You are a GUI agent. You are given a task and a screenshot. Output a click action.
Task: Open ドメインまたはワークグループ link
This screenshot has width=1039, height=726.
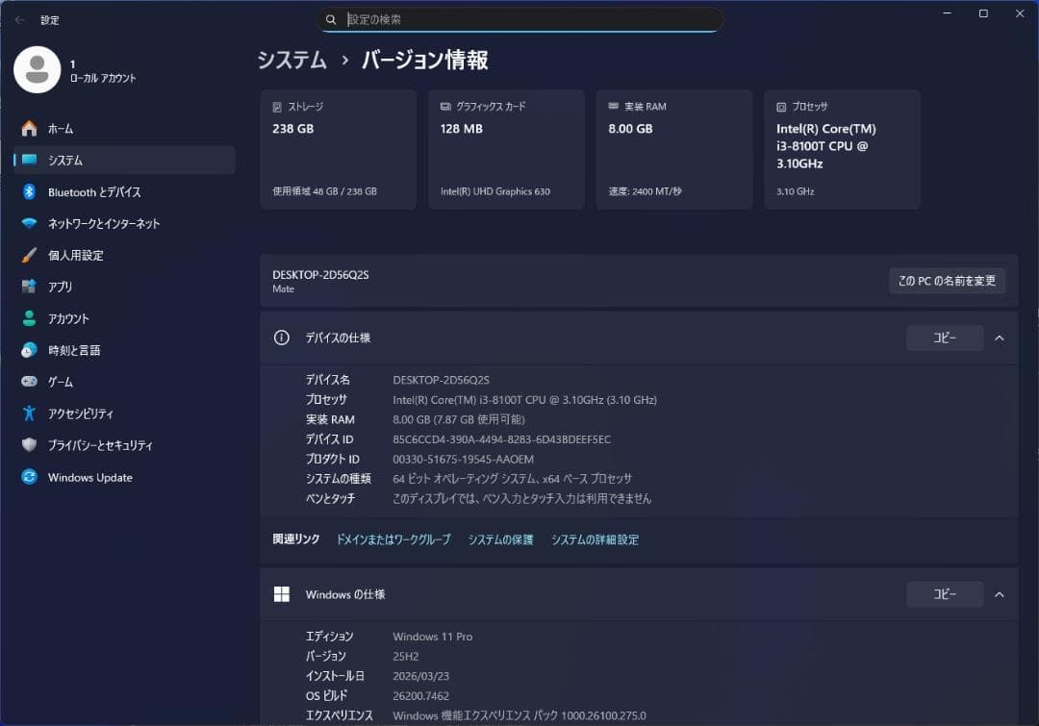393,539
